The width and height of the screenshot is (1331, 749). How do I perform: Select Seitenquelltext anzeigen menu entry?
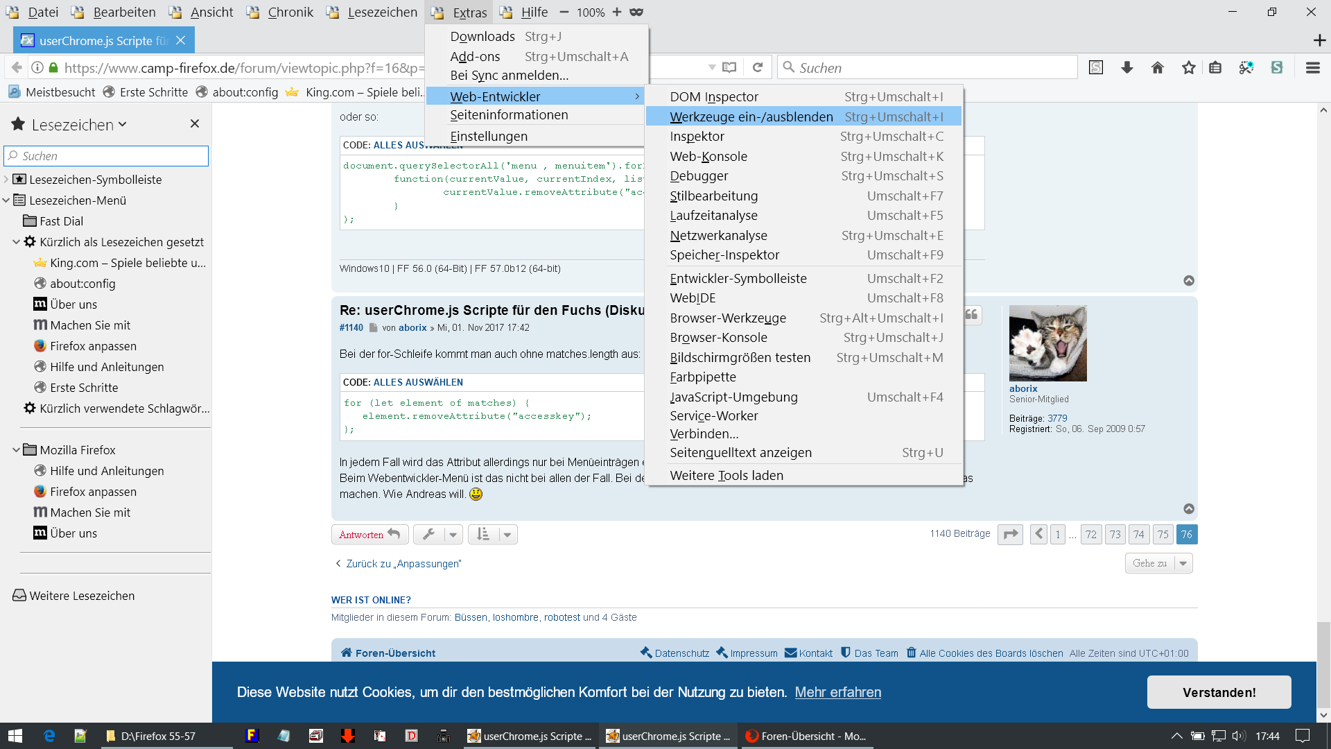[x=740, y=452]
